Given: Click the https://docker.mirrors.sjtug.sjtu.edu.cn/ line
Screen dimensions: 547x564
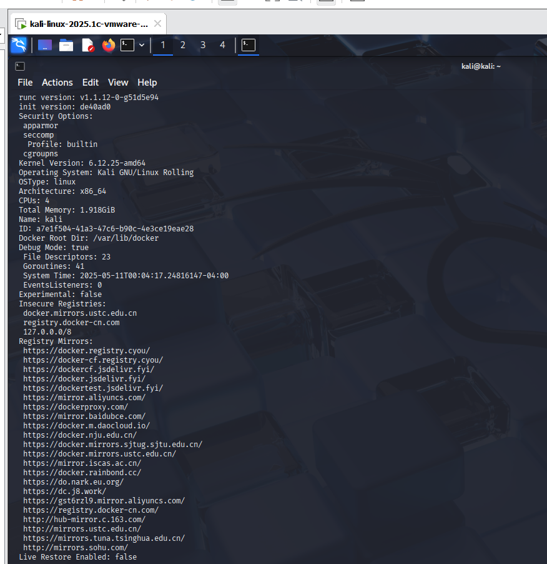Looking at the screenshot, I should (x=113, y=445).
